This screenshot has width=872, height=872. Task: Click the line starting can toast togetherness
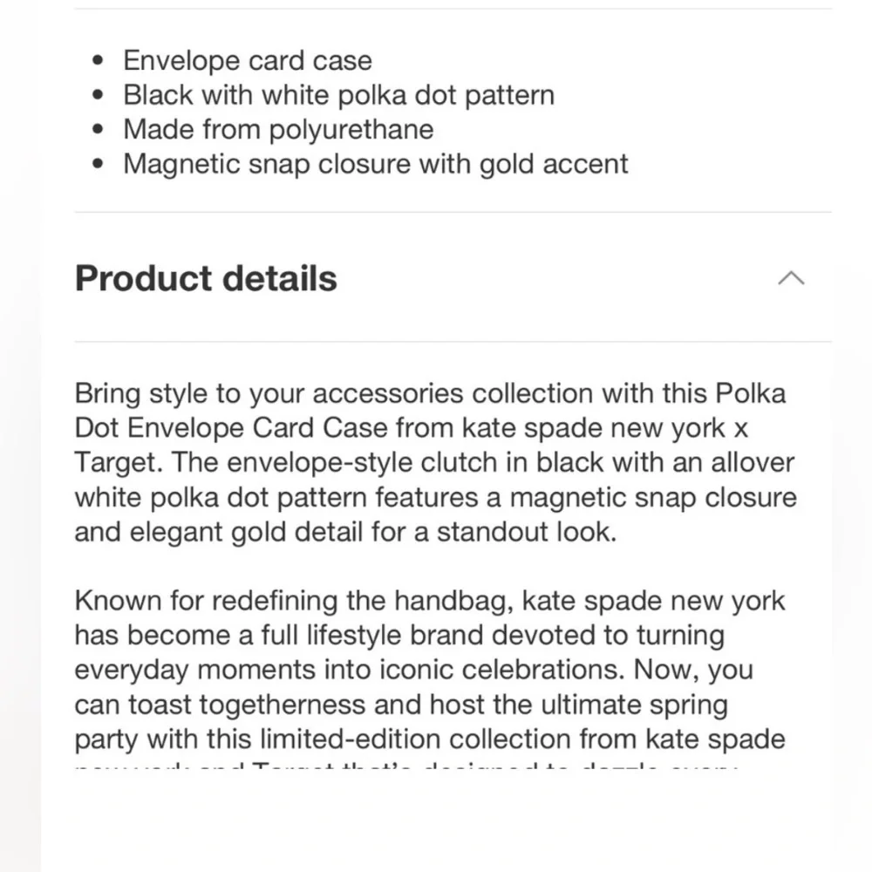point(401,705)
